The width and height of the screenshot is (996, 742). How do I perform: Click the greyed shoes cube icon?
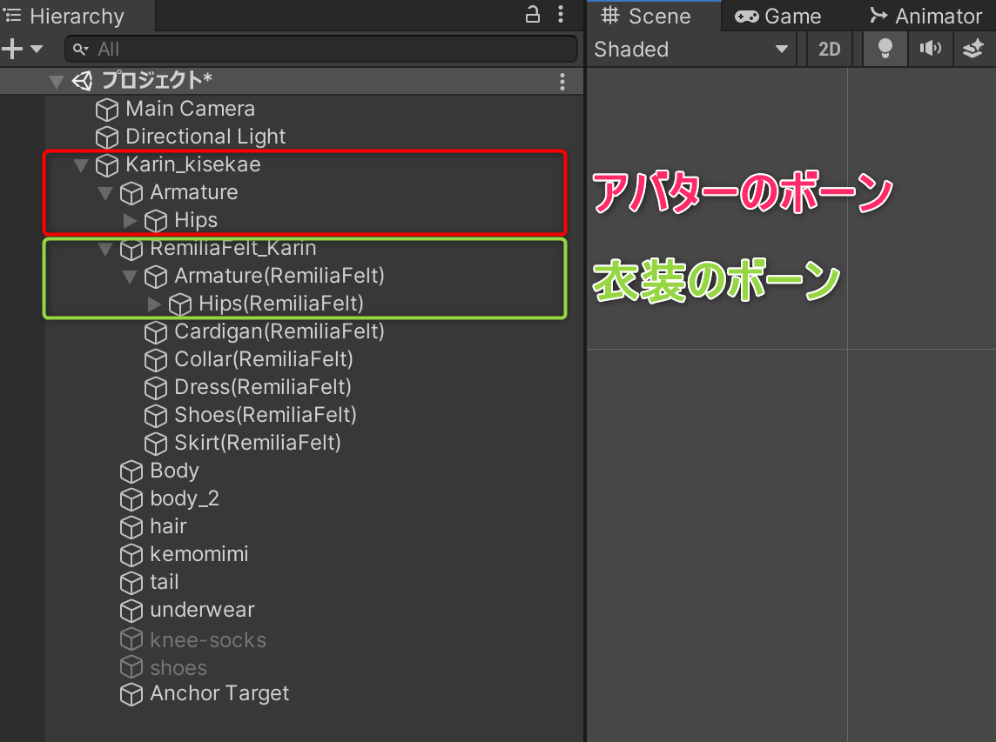pyautogui.click(x=131, y=667)
